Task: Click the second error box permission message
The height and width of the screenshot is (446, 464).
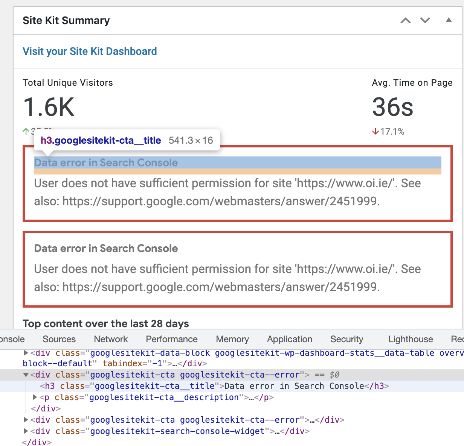Action: coord(227,278)
